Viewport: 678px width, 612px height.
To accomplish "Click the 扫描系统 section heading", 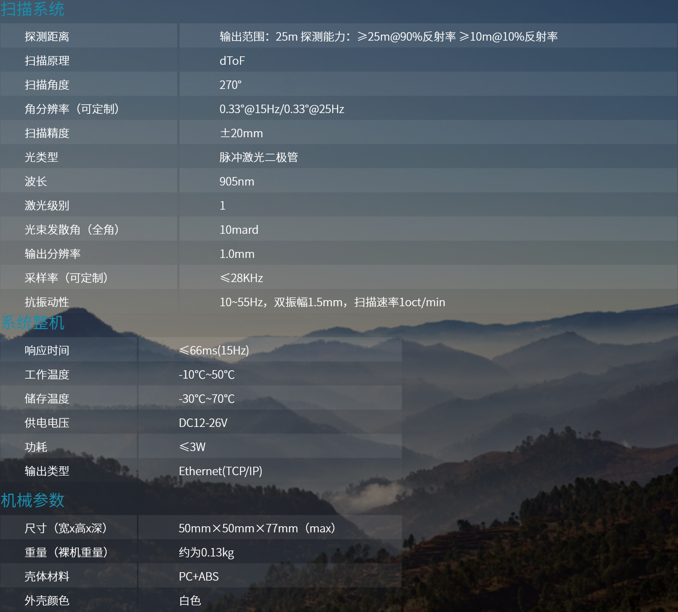I will tap(33, 9).
